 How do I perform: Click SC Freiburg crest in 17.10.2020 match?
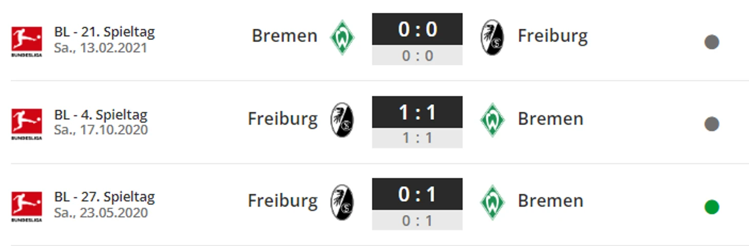coord(342,119)
